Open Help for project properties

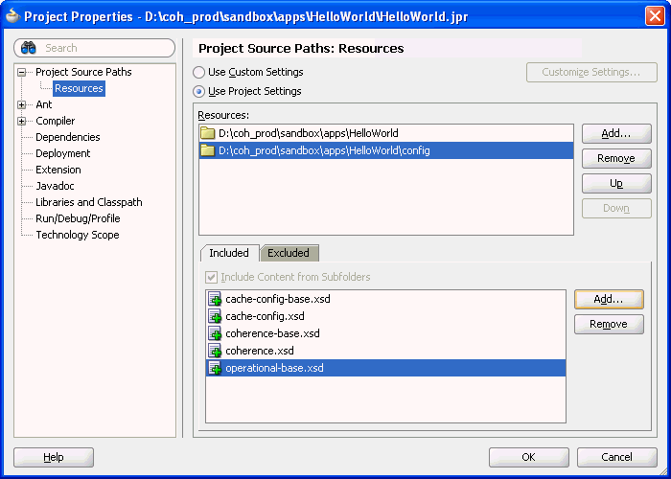(x=54, y=457)
